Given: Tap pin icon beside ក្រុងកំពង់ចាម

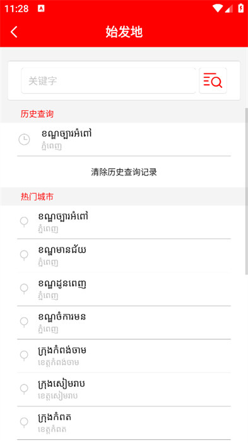Looking at the screenshot, I should click(x=24, y=355).
